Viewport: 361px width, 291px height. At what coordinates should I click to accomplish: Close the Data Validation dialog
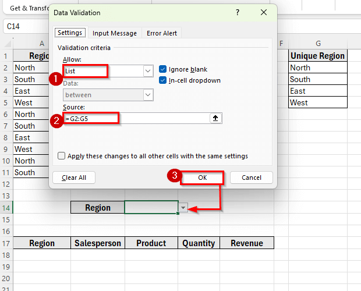[264, 12]
